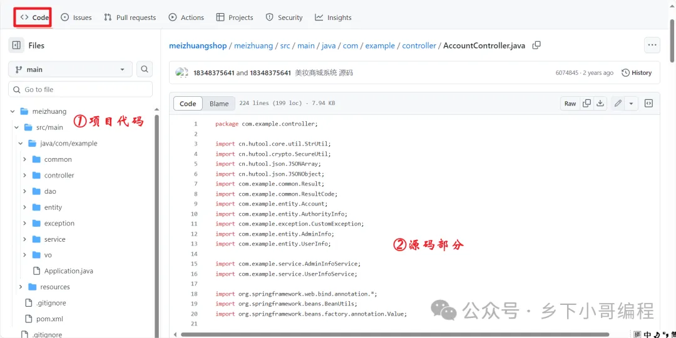Open .gitignore under meizhuang folder
The height and width of the screenshot is (338, 676).
(x=51, y=302)
